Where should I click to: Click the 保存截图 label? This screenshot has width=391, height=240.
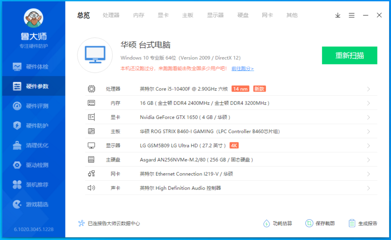tap(325, 223)
